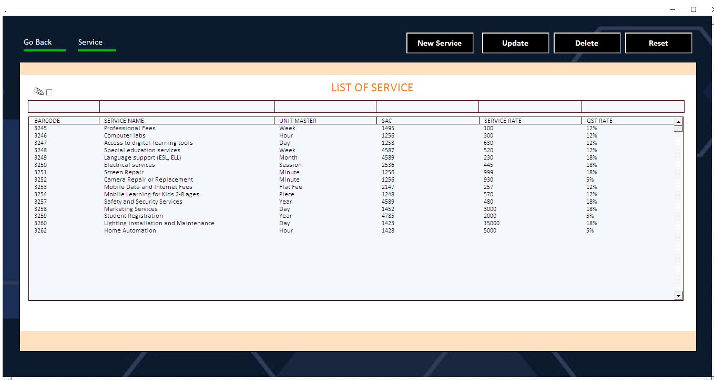Click the pencil edit icon
Image resolution: width=714 pixels, height=380 pixels.
[38, 91]
